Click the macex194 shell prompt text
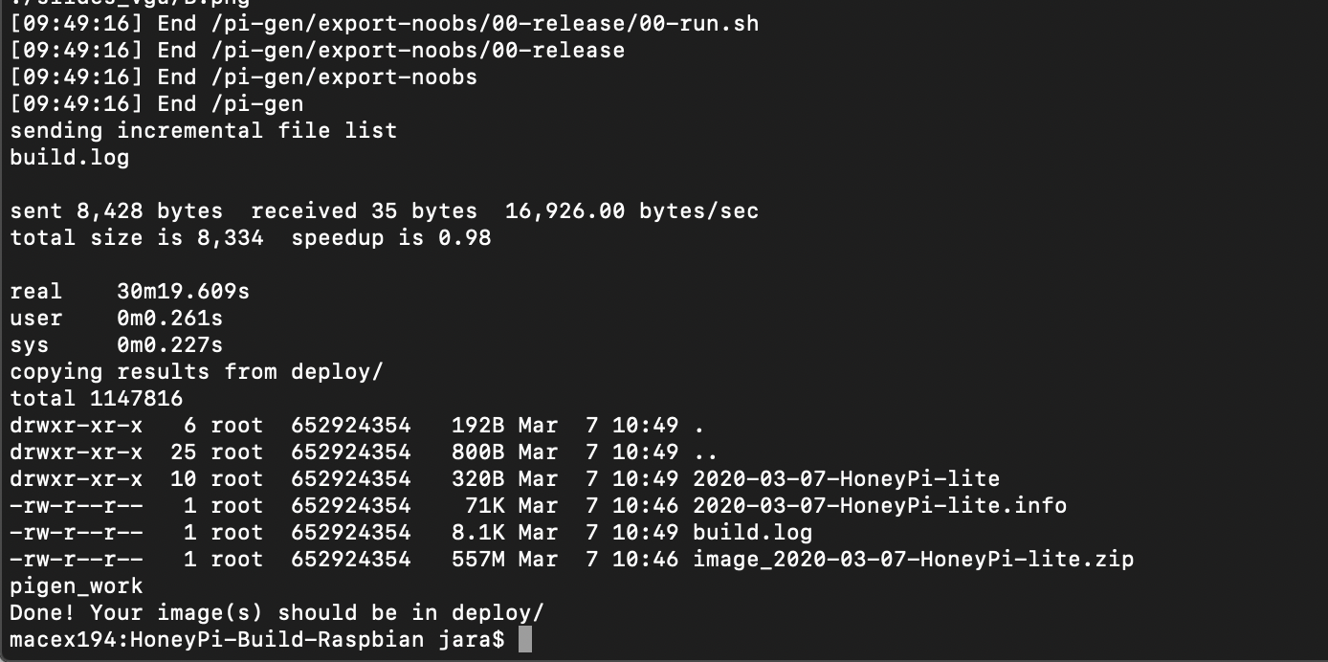 pos(256,639)
